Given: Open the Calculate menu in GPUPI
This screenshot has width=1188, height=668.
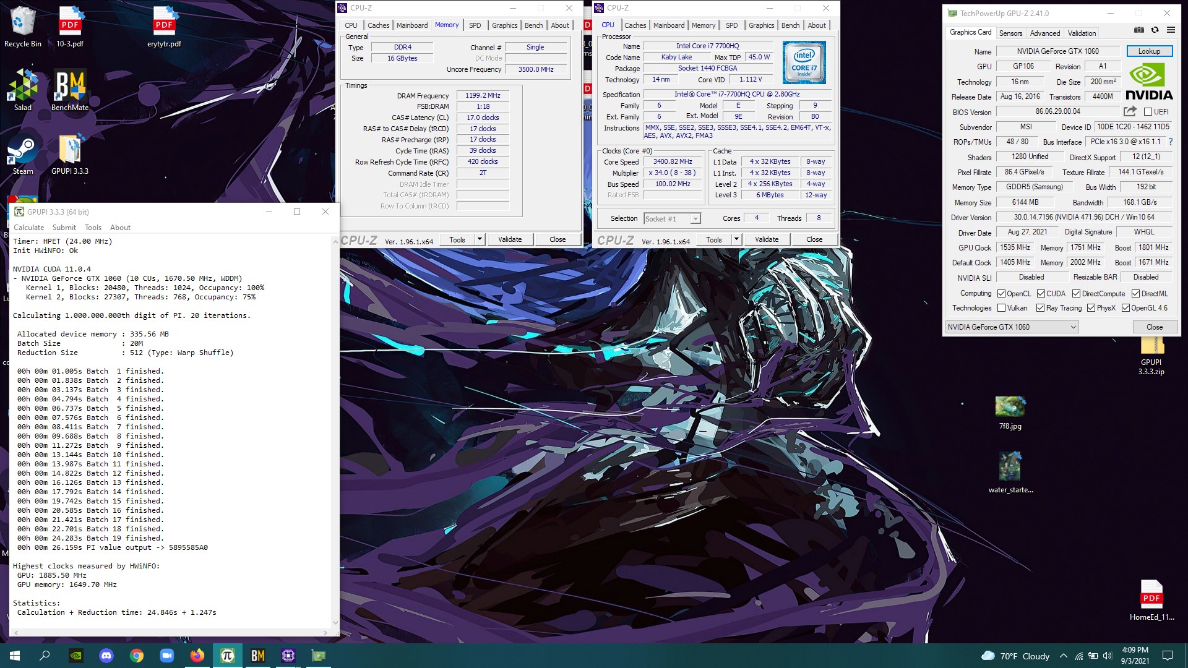Looking at the screenshot, I should click(28, 228).
